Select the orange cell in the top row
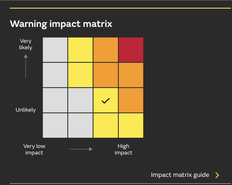232x185 pixels. (x=106, y=50)
